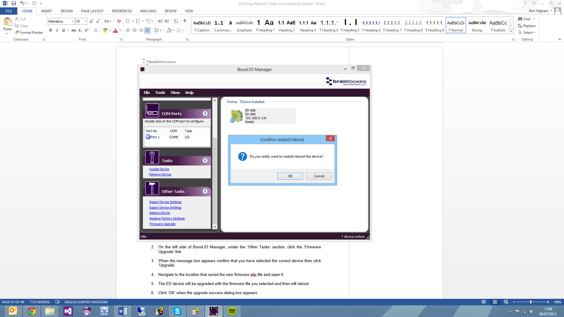The width and height of the screenshot is (564, 317).
Task: Open the REFERENCES ribbon tab
Action: (x=122, y=11)
